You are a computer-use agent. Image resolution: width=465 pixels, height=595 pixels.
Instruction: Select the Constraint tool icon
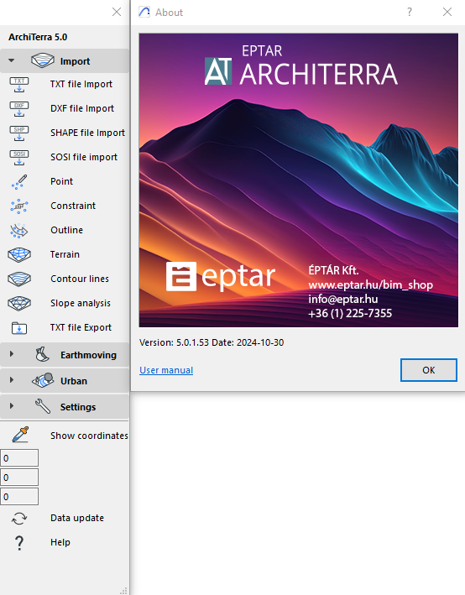[x=19, y=206]
